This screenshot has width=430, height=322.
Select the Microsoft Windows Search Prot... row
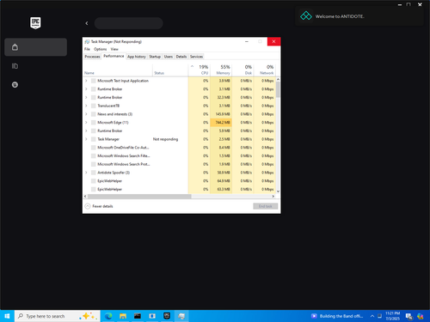[x=179, y=164]
